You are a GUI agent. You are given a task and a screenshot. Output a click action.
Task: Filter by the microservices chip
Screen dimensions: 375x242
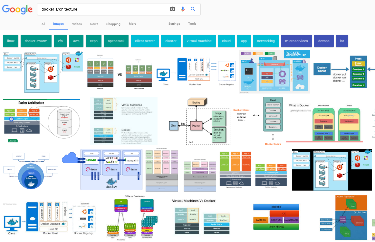[x=296, y=41]
